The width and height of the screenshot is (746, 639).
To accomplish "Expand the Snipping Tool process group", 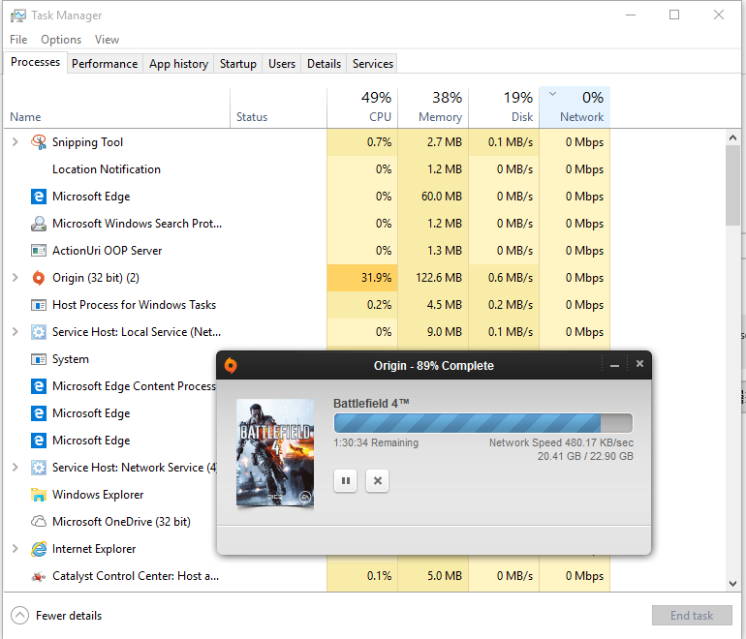I will coord(16,142).
